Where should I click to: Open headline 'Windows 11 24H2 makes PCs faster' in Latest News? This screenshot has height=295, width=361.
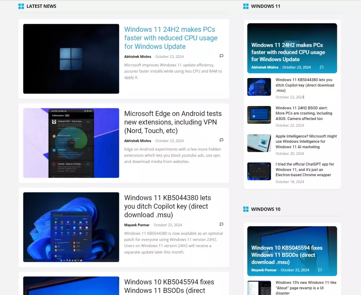(x=170, y=38)
